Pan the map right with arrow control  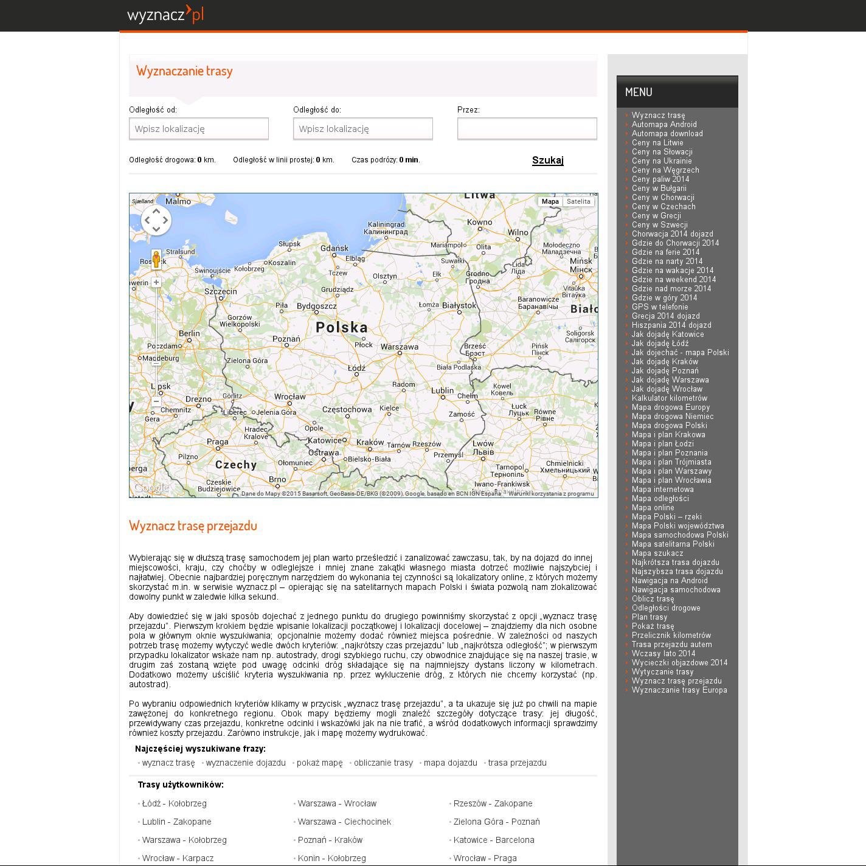point(165,220)
